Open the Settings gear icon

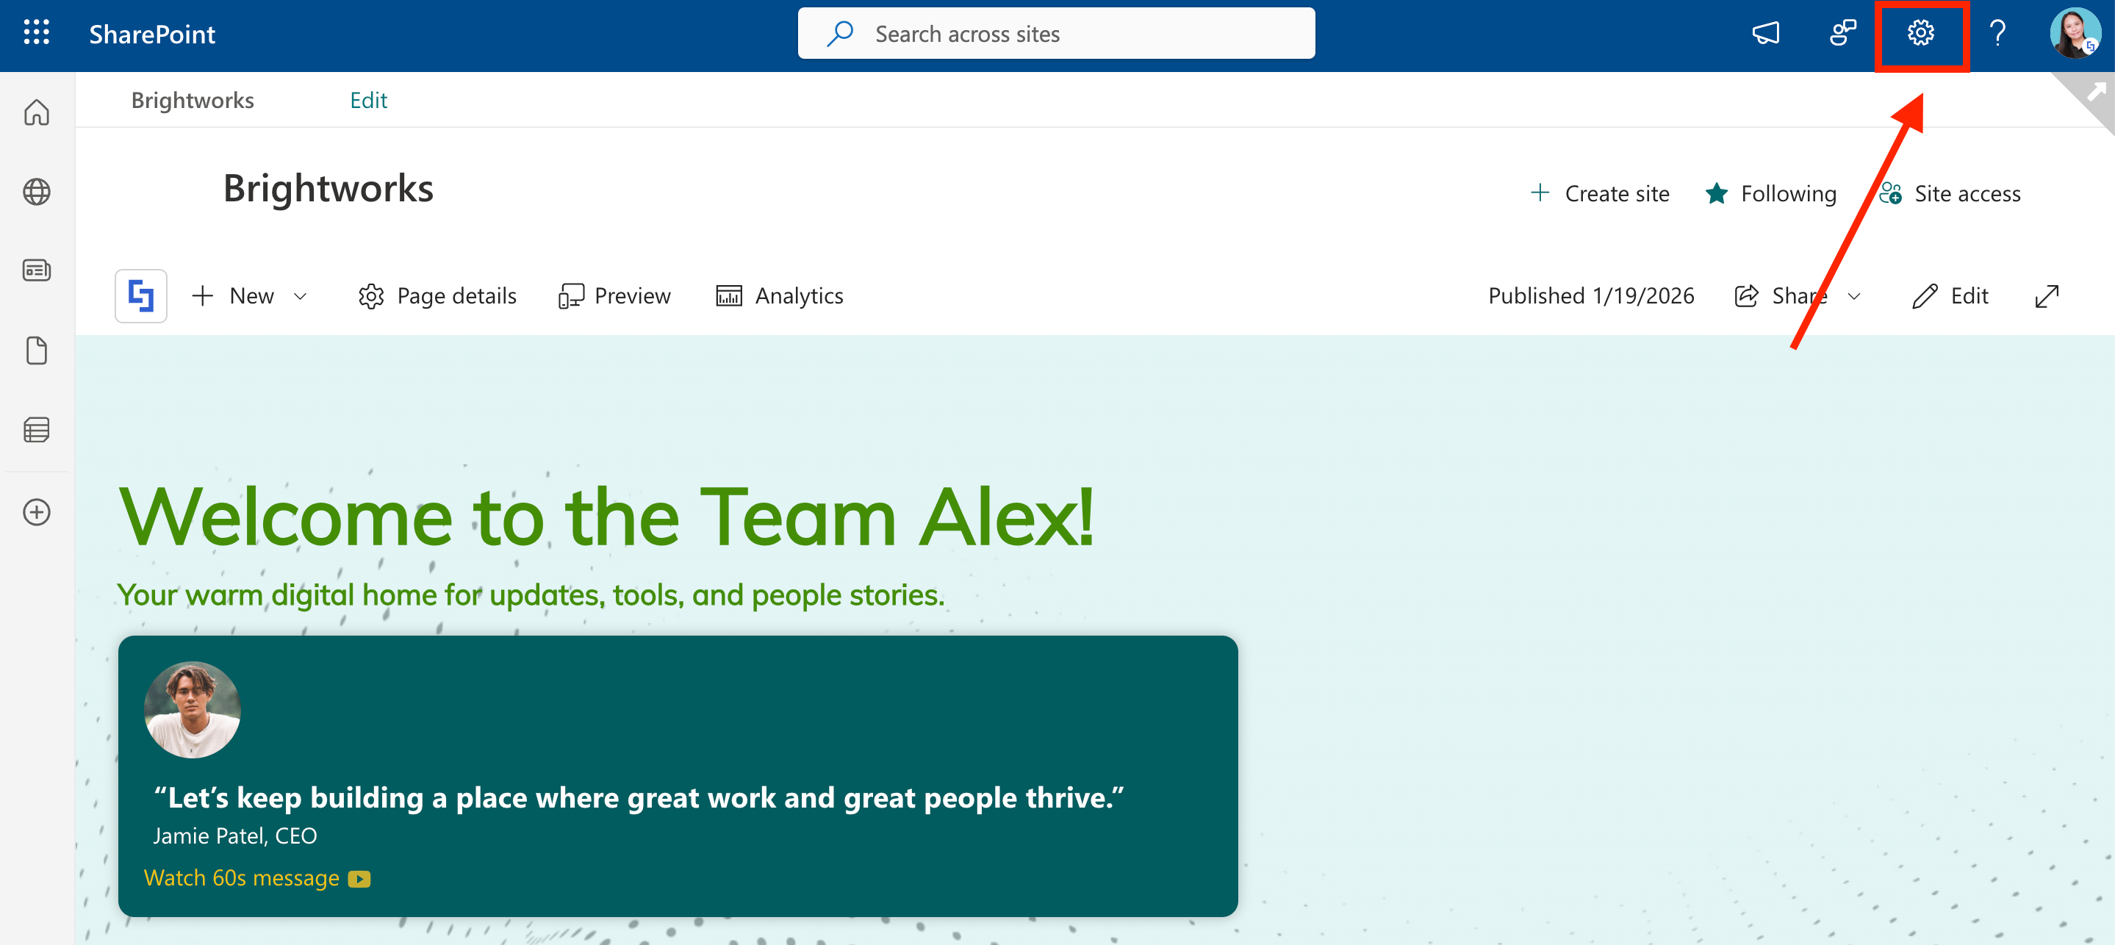(1920, 34)
